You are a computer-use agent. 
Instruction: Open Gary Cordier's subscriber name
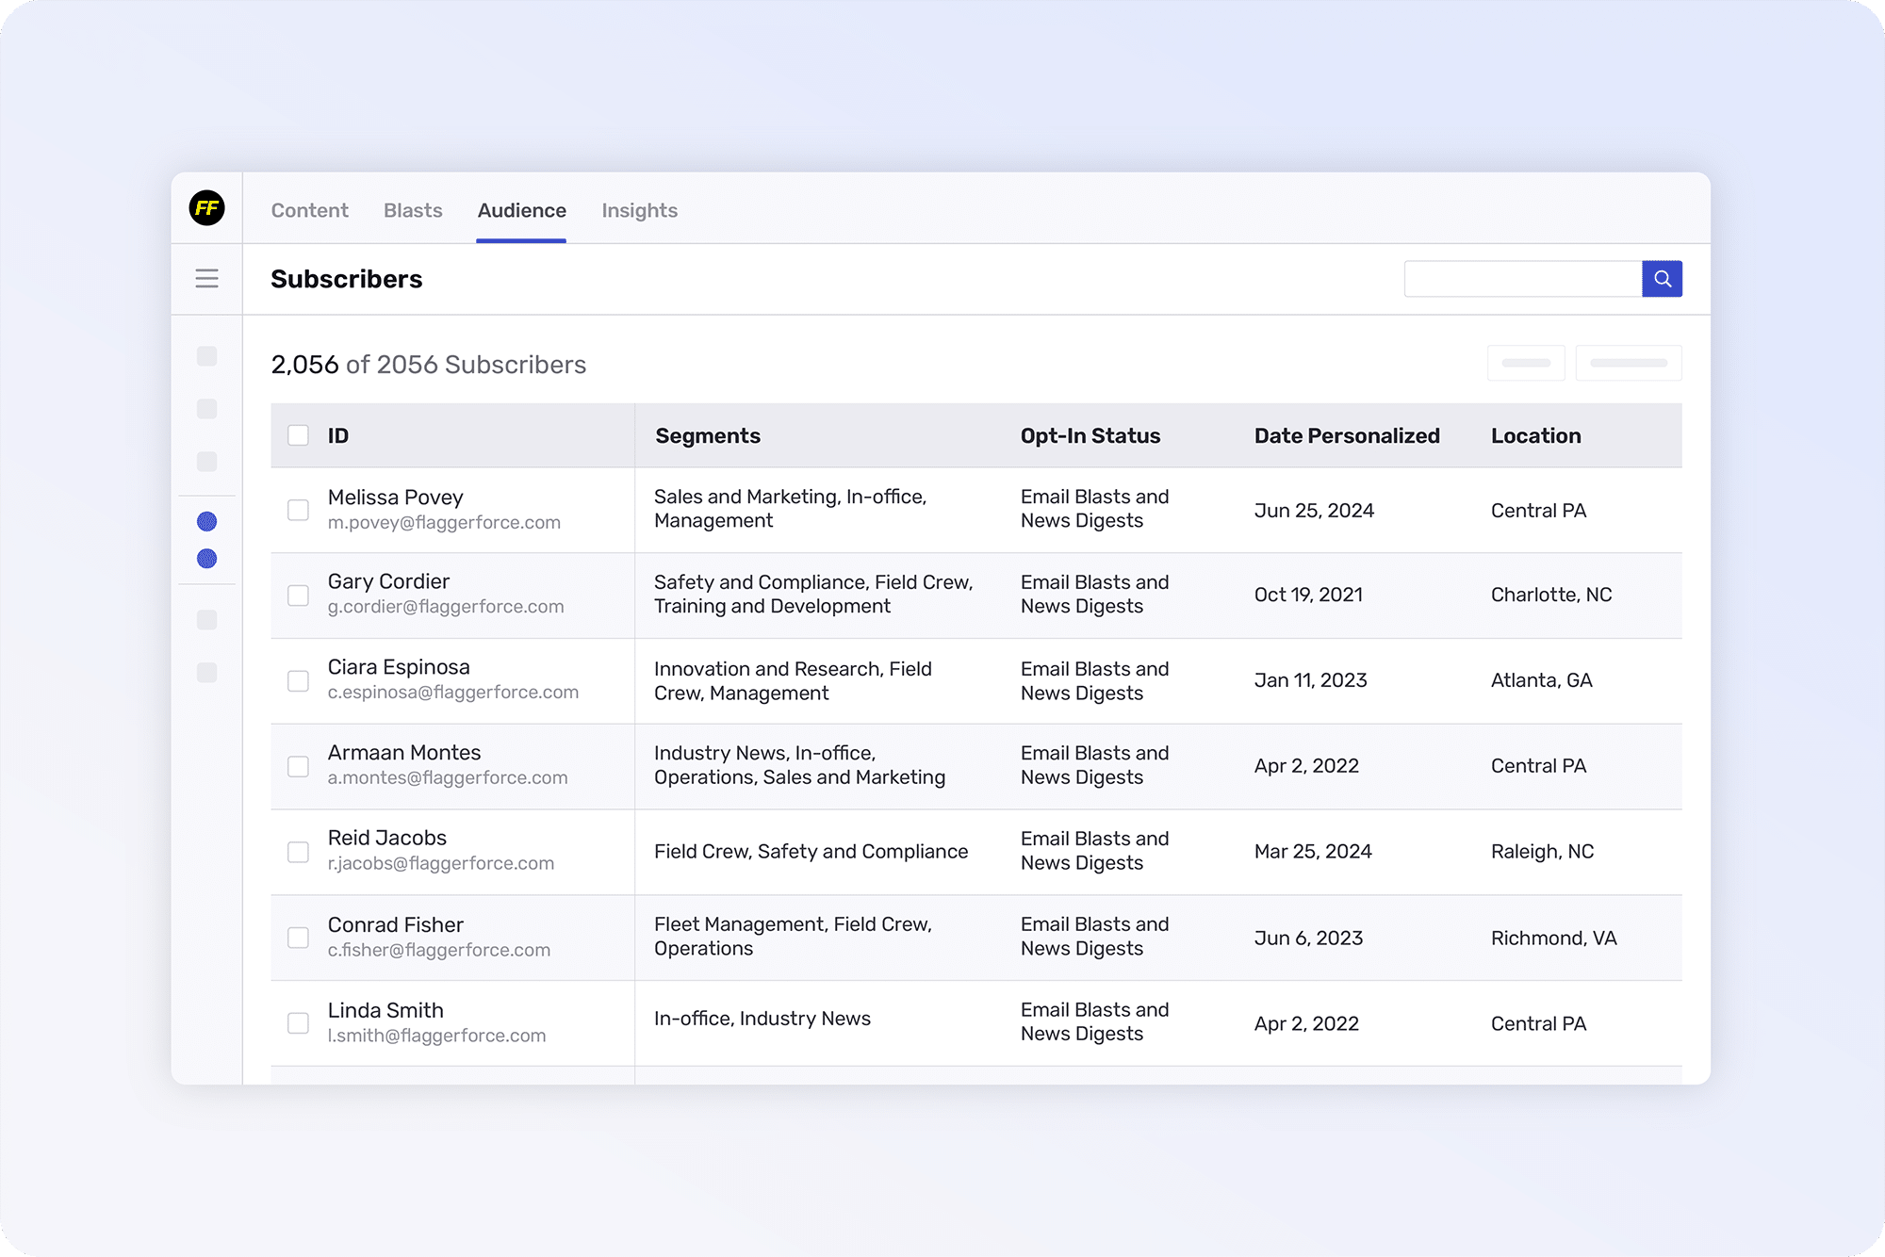click(x=388, y=581)
